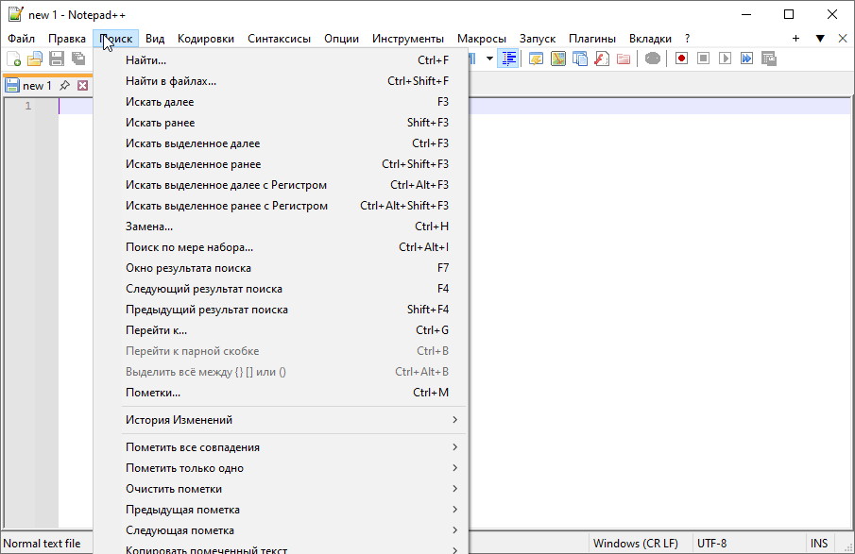
Task: Choose Найти в файлах... menu entry
Action: pos(281,81)
